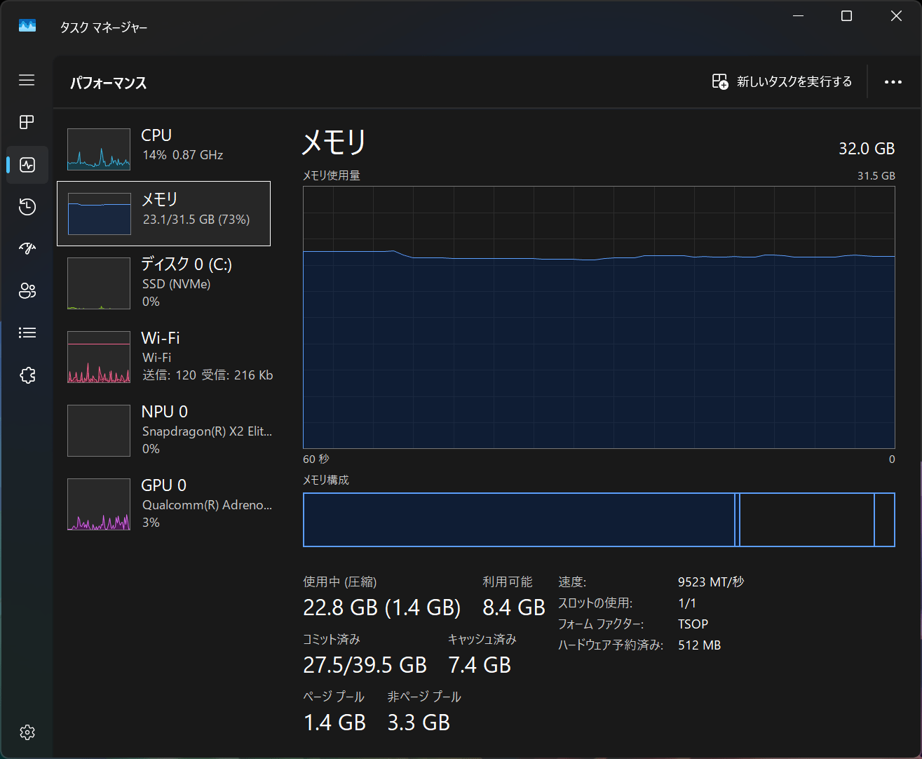The width and height of the screenshot is (922, 759).
Task: Select the Performance page icon
Action: click(x=27, y=165)
